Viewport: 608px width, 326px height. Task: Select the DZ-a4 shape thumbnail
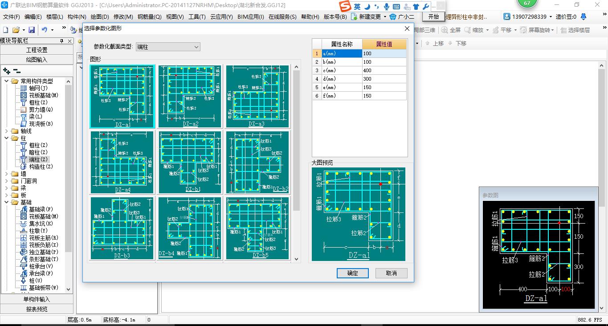click(x=122, y=163)
